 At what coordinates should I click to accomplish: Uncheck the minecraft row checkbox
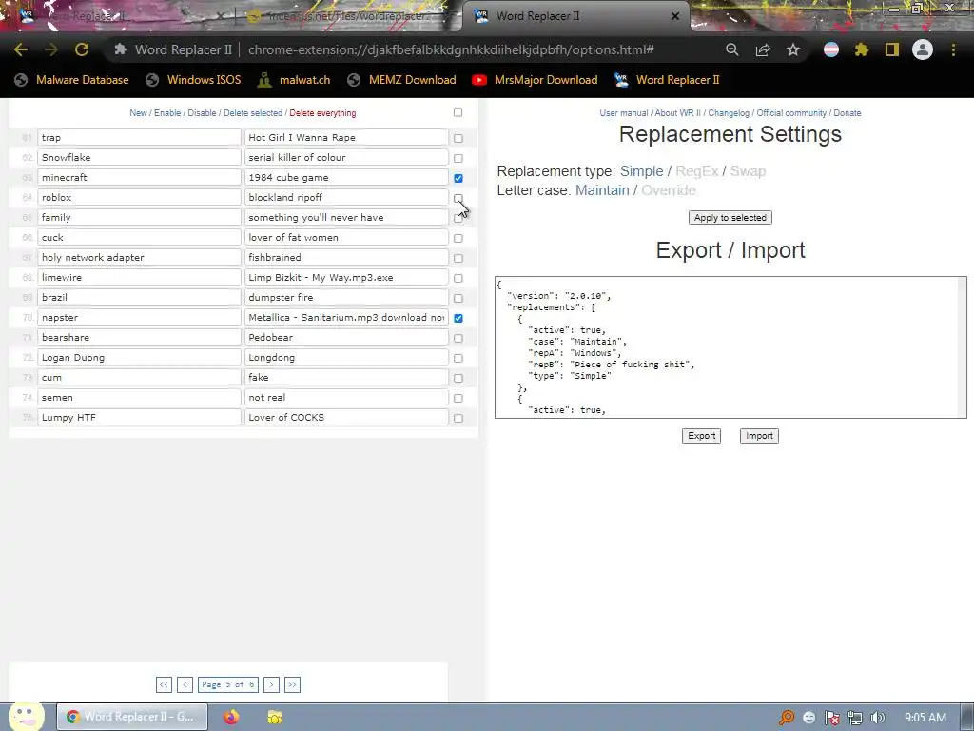[458, 178]
